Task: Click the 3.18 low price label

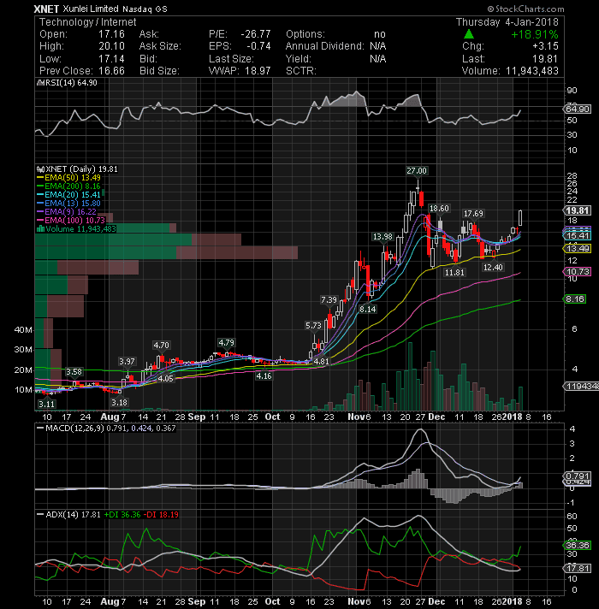Action: [x=119, y=402]
